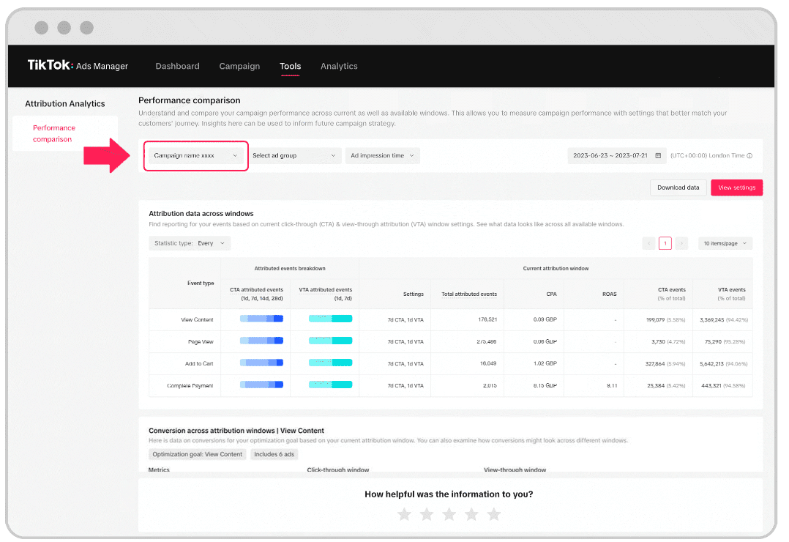This screenshot has width=789, height=542.
Task: Go to previous page arrow
Action: (x=648, y=243)
